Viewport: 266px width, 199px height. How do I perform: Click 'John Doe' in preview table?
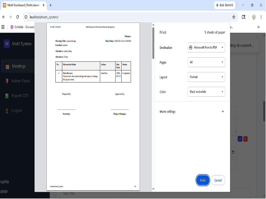click(104, 73)
